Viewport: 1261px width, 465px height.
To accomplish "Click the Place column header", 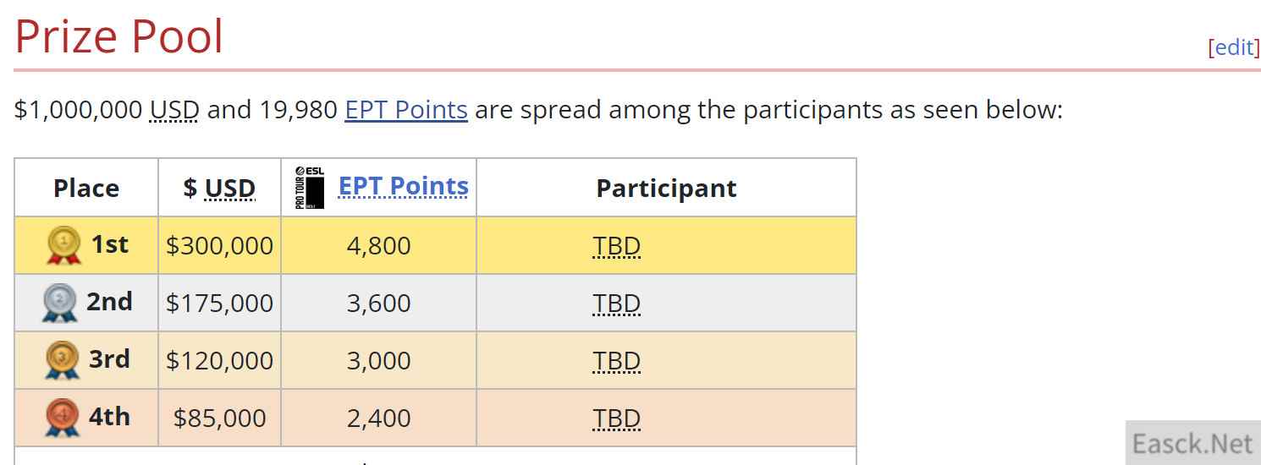I will pos(86,188).
